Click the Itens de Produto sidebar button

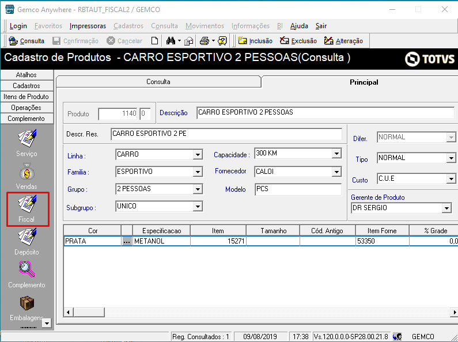(x=27, y=97)
